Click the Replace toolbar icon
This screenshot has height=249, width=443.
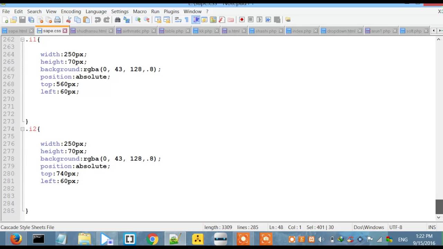(126, 20)
